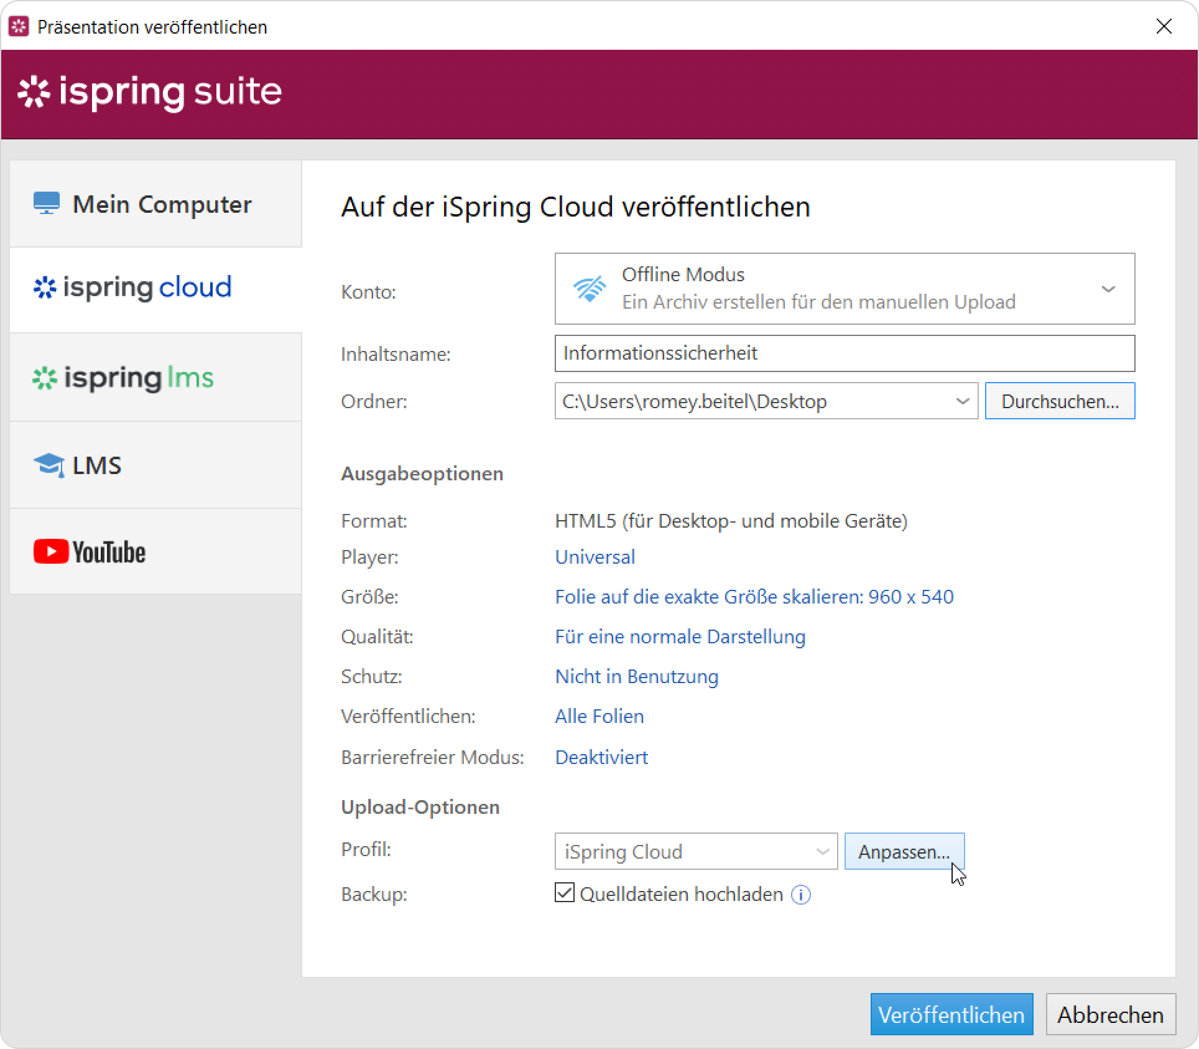This screenshot has width=1199, height=1049.
Task: Open the Deaktiviert barrierefreier Modus link
Action: (601, 757)
